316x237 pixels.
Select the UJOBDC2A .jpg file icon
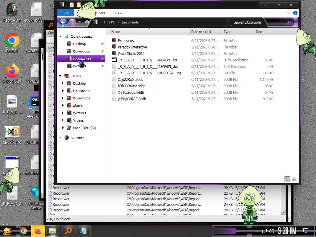coord(114,73)
